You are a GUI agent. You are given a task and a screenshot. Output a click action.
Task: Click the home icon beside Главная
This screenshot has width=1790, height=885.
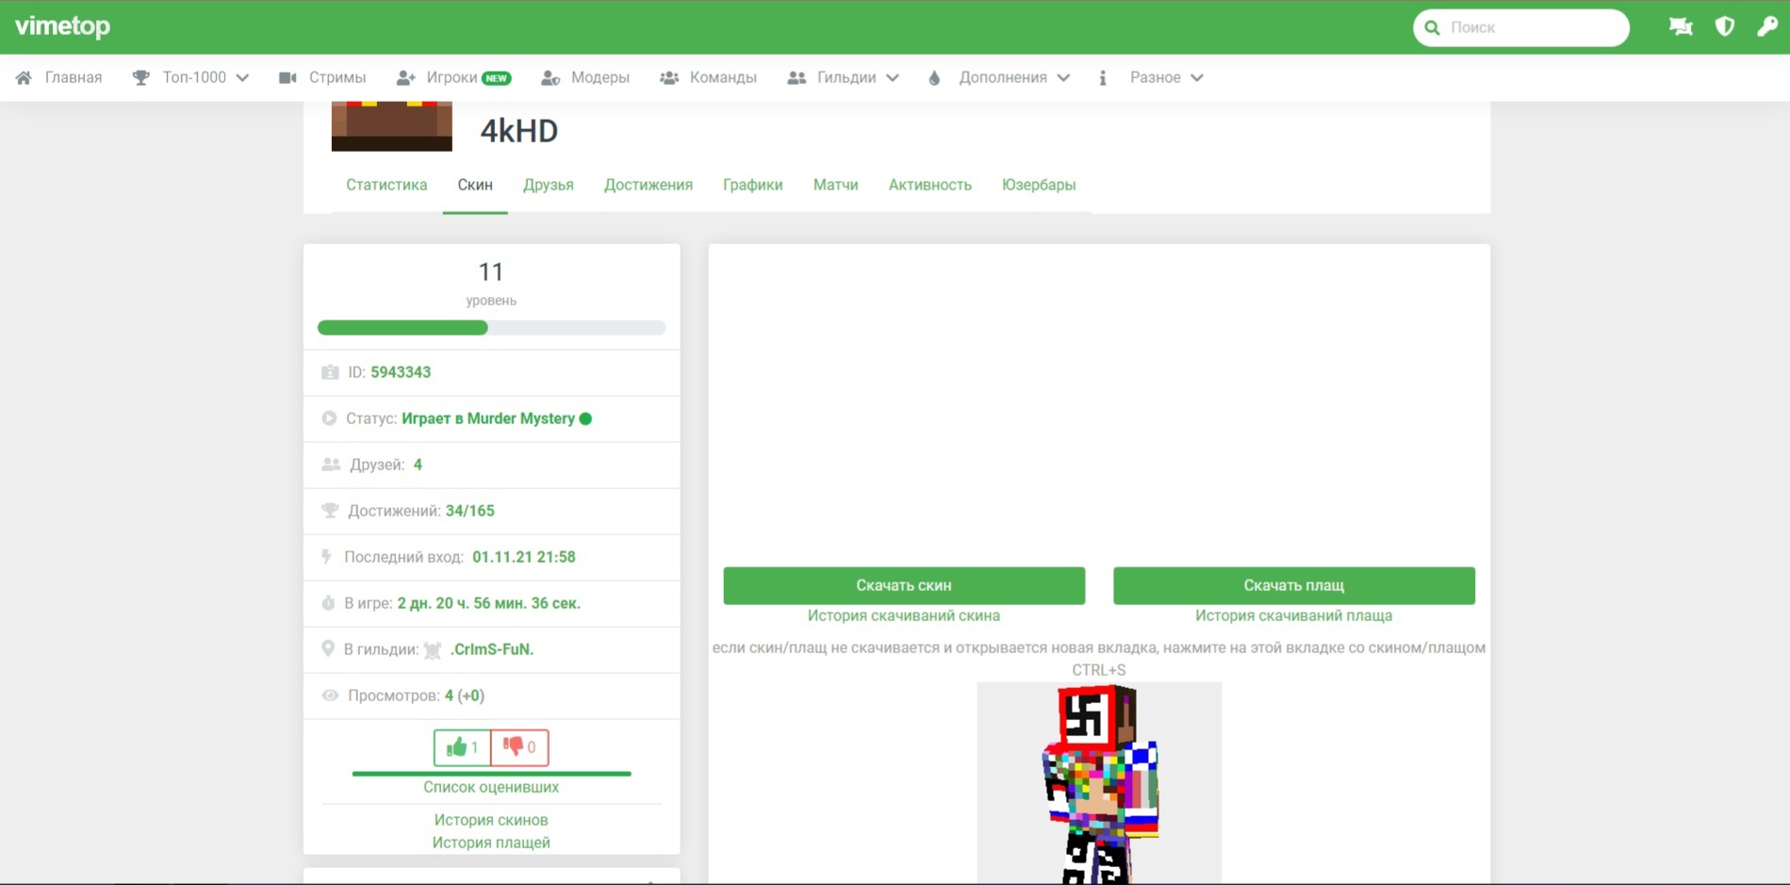(24, 78)
